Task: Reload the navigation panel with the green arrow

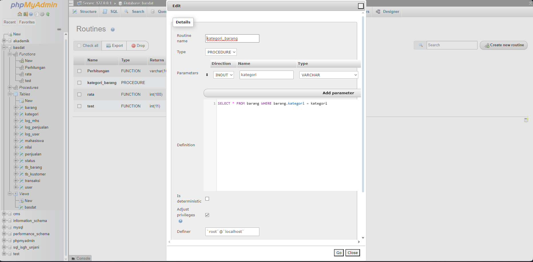Action: [48, 14]
